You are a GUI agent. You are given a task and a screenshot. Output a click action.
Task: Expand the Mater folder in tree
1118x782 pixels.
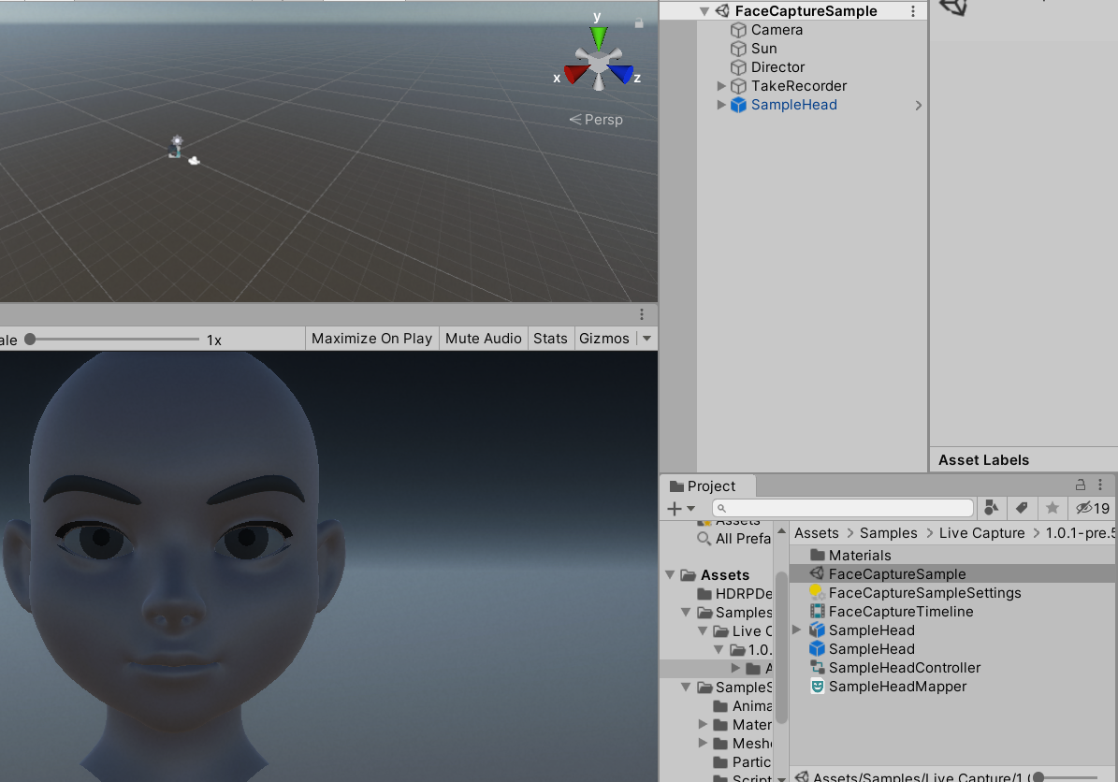(703, 724)
